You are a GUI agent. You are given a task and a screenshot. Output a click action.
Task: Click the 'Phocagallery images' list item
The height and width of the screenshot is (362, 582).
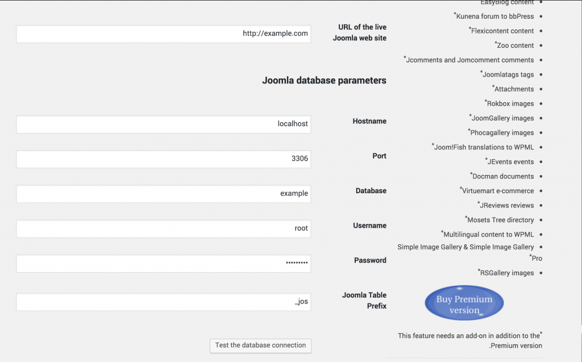(x=501, y=132)
